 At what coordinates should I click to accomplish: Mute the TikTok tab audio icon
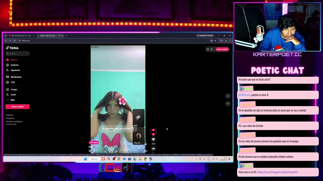59,36
